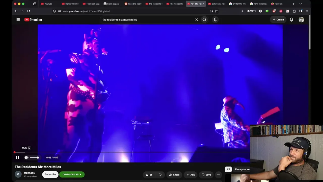Viewport: 323px width, 182px height.
Task: Open YouTube notifications bell
Action: tap(291, 19)
